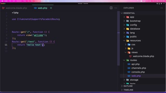Click the 'welcome' view string link
The width and height of the screenshot is (166, 93).
point(38,35)
